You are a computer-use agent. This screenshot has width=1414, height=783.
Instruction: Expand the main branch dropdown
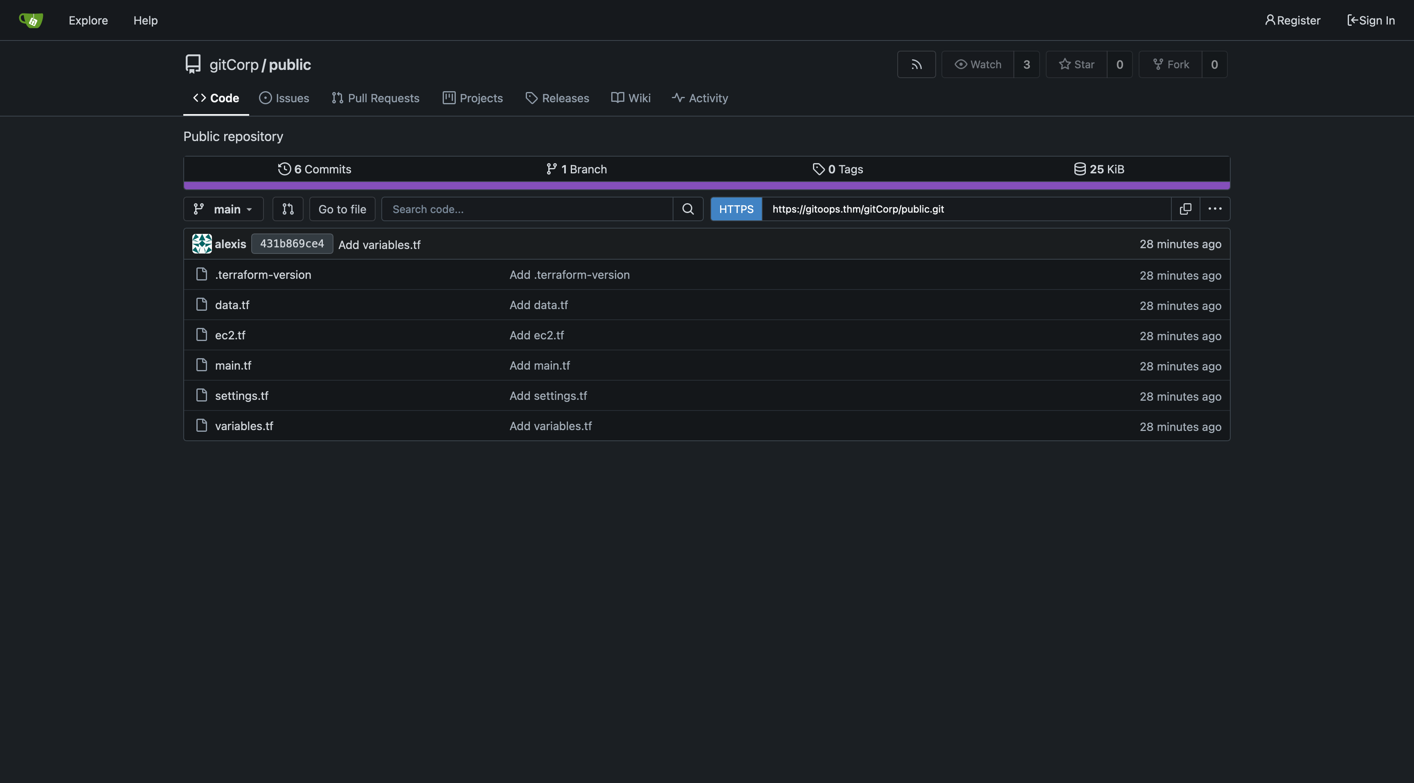pos(223,209)
